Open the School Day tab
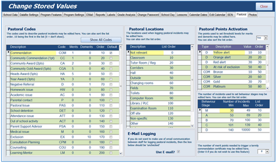 click(168, 15)
